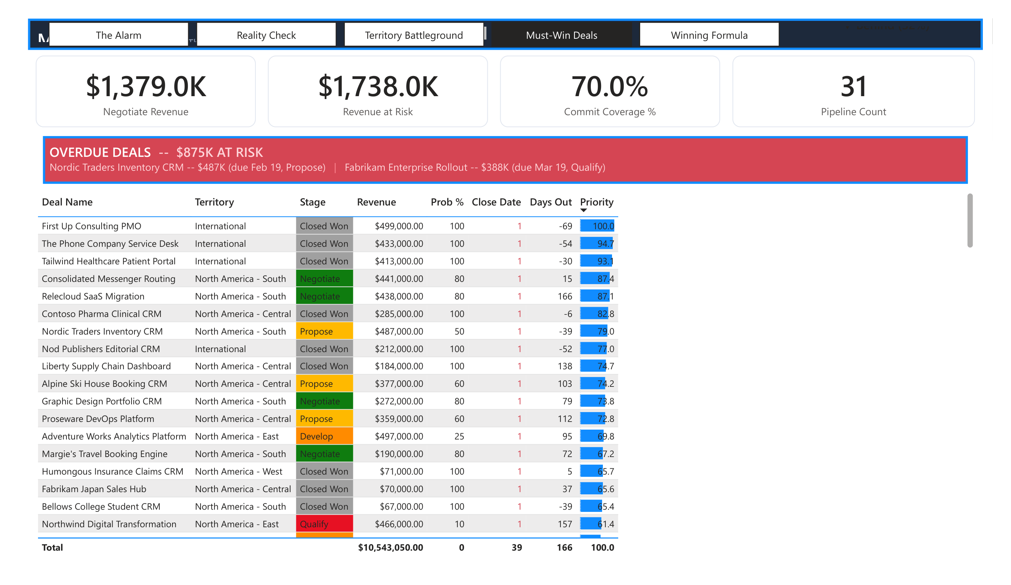This screenshot has width=1011, height=585.
Task: Click the Priority sort descending arrow
Action: pyautogui.click(x=584, y=210)
